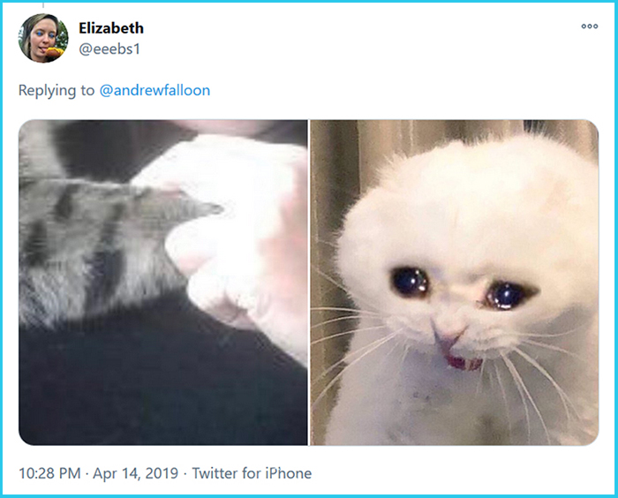Click the display name Elizabeth
This screenshot has width=618, height=498.
[111, 28]
